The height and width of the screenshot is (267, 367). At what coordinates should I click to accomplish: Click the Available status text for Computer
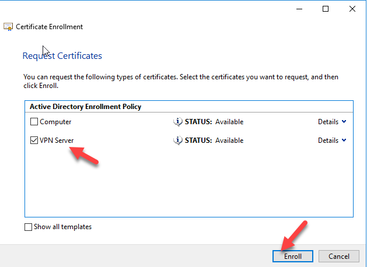pos(229,122)
